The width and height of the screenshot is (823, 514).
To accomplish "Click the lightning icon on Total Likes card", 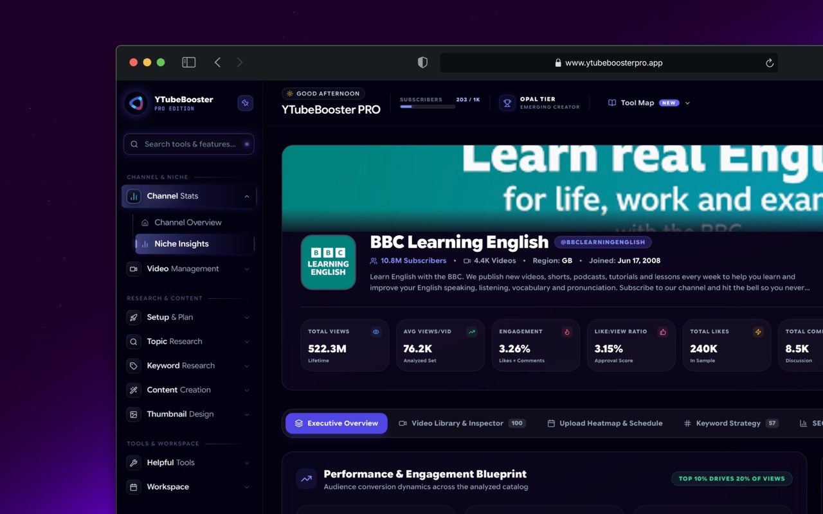I will pyautogui.click(x=758, y=332).
